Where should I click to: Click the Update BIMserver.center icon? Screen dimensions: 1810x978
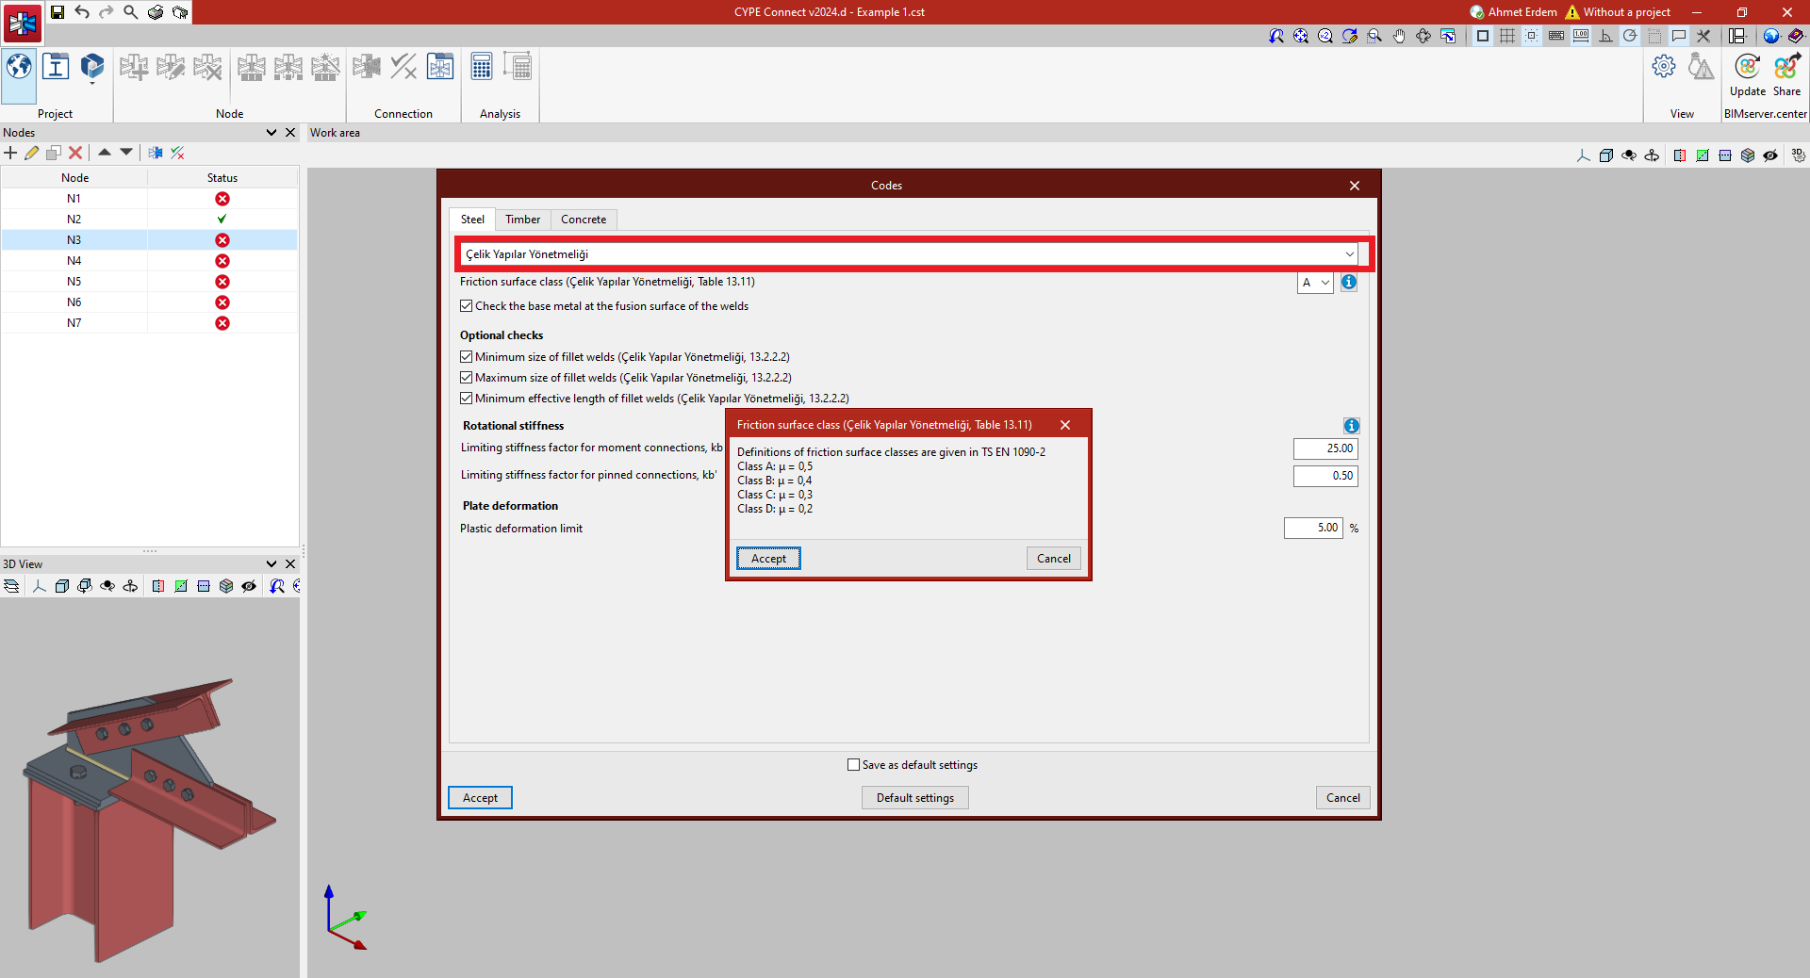[x=1747, y=68]
